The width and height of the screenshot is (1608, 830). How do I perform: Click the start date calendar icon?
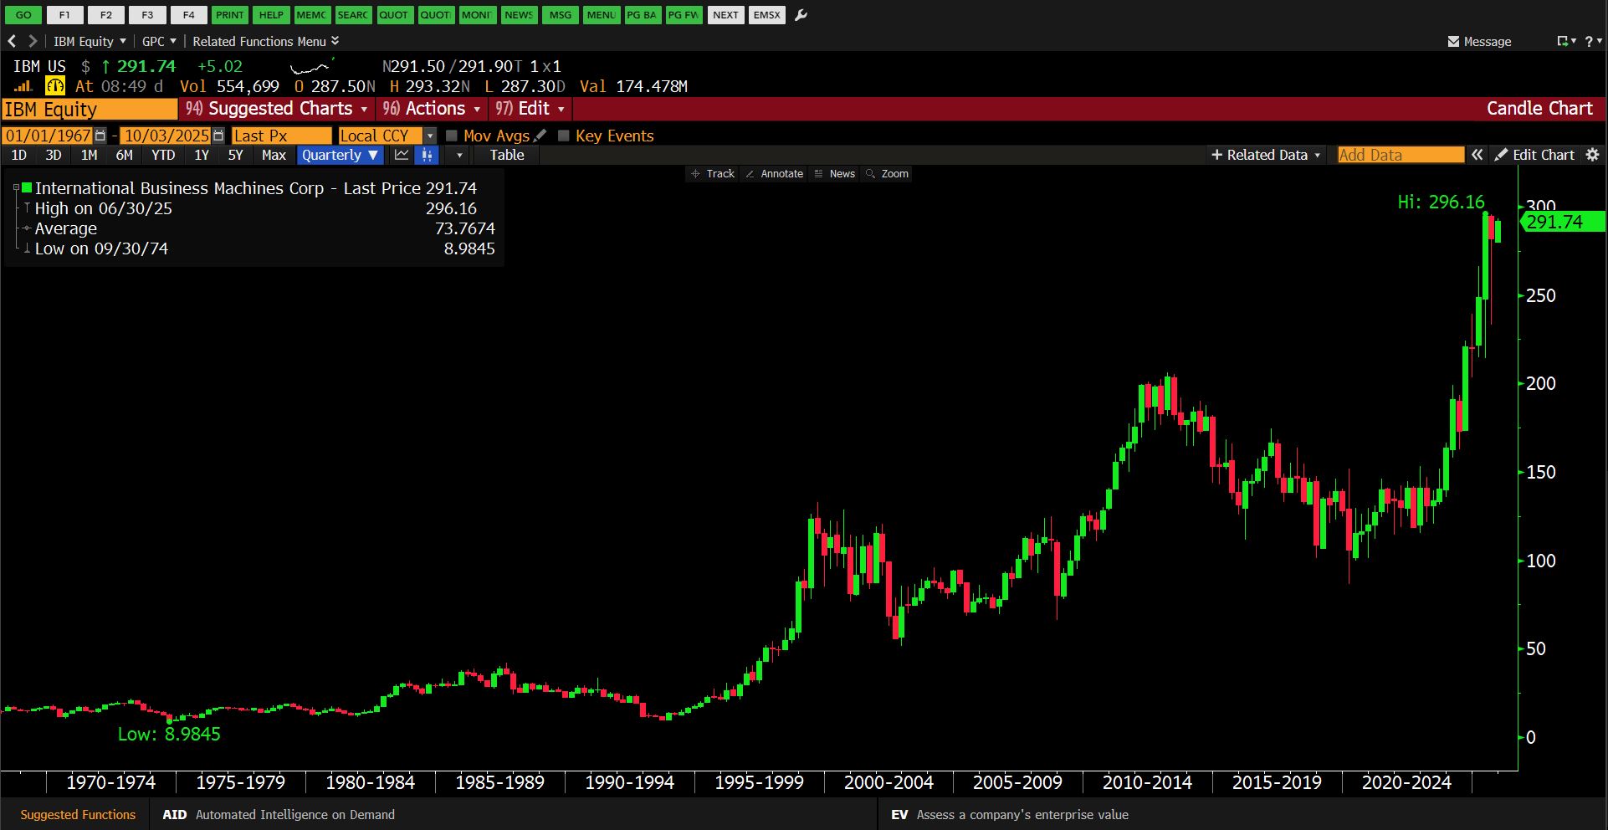(100, 136)
